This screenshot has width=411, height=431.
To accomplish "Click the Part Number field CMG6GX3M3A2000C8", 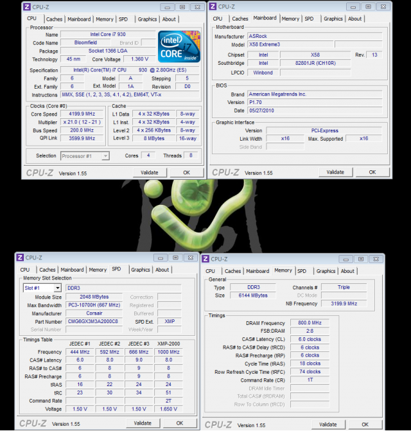I will point(94,321).
